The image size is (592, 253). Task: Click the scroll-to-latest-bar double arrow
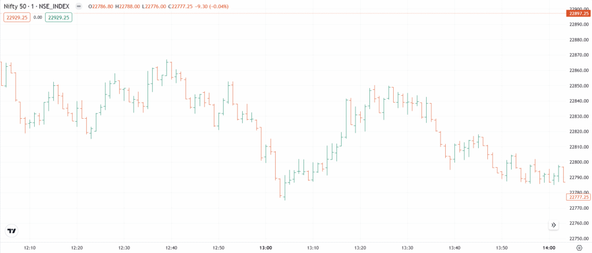click(x=553, y=225)
